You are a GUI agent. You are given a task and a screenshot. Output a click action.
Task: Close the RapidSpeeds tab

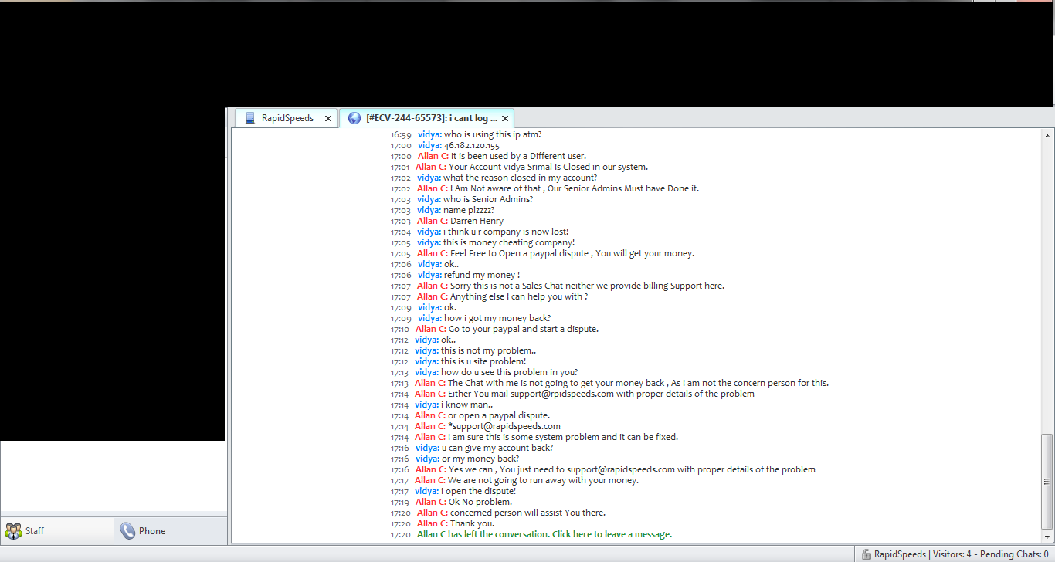[328, 119]
